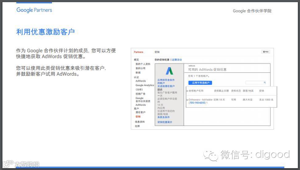Open 概览 in the sidebar
The height and width of the screenshot is (170, 300).
click(x=136, y=60)
